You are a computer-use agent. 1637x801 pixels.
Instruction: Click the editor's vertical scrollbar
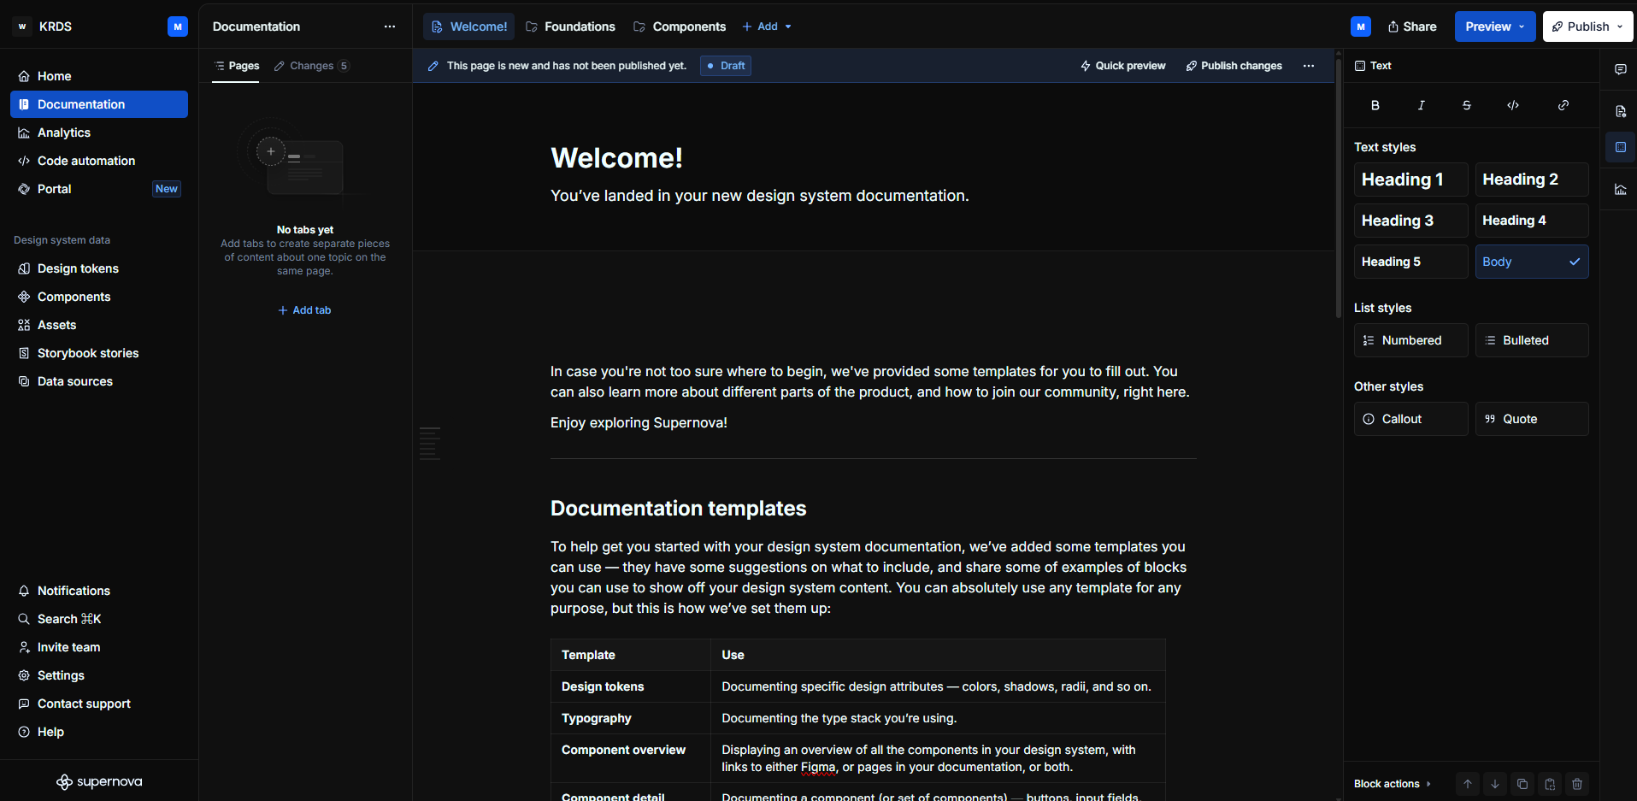(1339, 188)
